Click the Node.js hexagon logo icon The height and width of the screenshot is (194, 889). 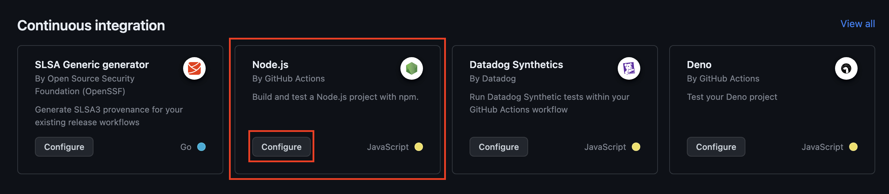click(412, 68)
